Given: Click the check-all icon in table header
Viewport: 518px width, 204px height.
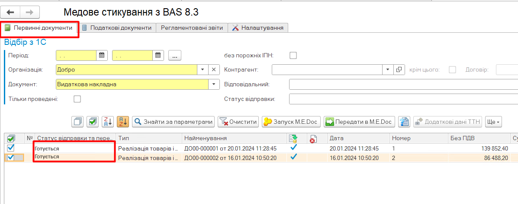Looking at the screenshot, I should pos(11,138).
